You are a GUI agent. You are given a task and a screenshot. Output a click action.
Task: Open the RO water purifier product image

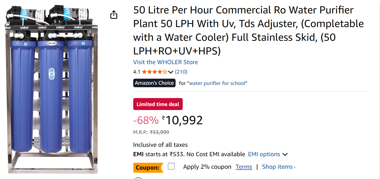pyautogui.click(x=51, y=88)
